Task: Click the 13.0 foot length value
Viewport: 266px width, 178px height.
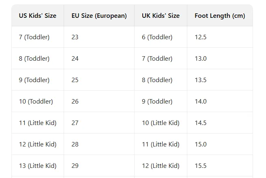Action: [x=201, y=59]
